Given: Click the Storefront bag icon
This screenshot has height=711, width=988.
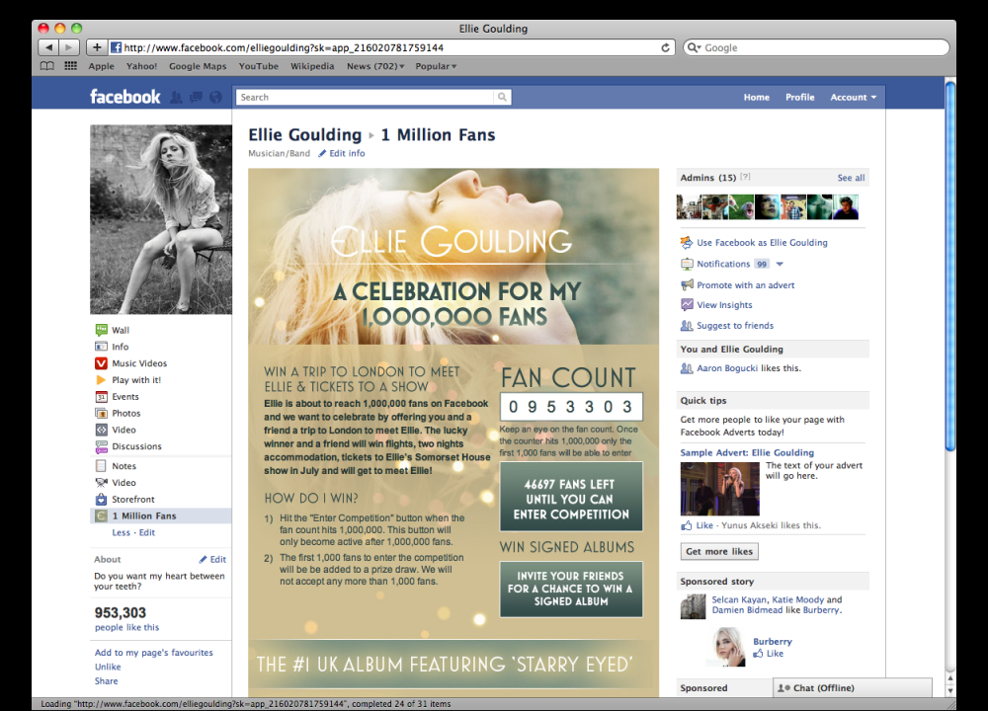Looking at the screenshot, I should [101, 500].
